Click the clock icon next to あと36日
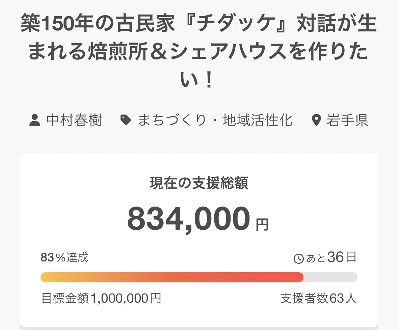The image size is (398, 330). pos(299,259)
